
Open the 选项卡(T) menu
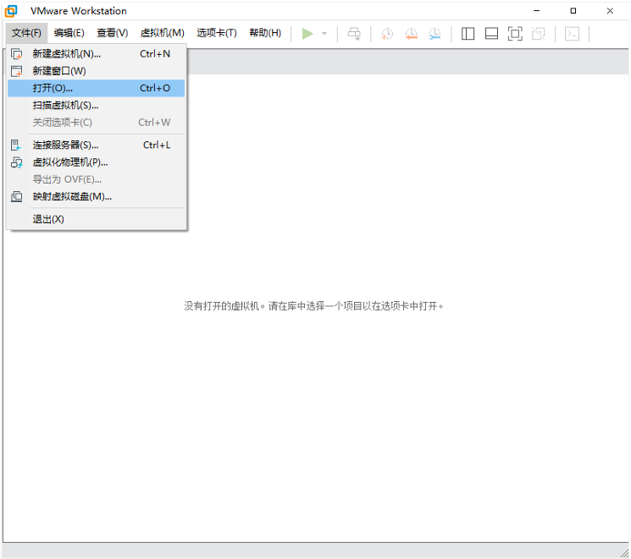pos(217,33)
